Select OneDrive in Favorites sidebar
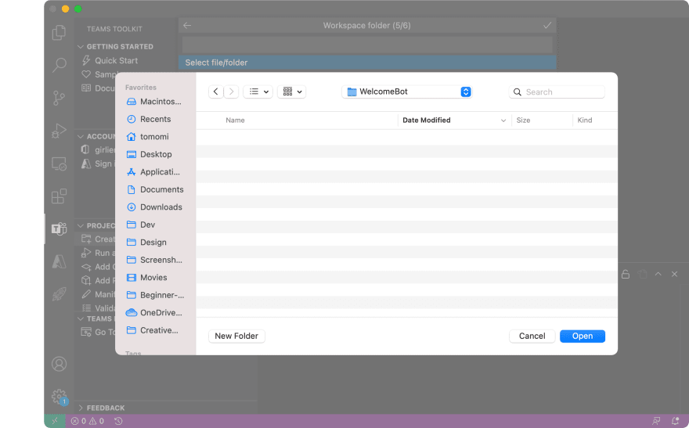 point(155,312)
